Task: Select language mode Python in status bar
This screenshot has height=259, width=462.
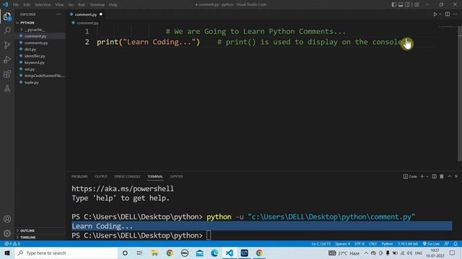Action: pyautogui.click(x=387, y=244)
